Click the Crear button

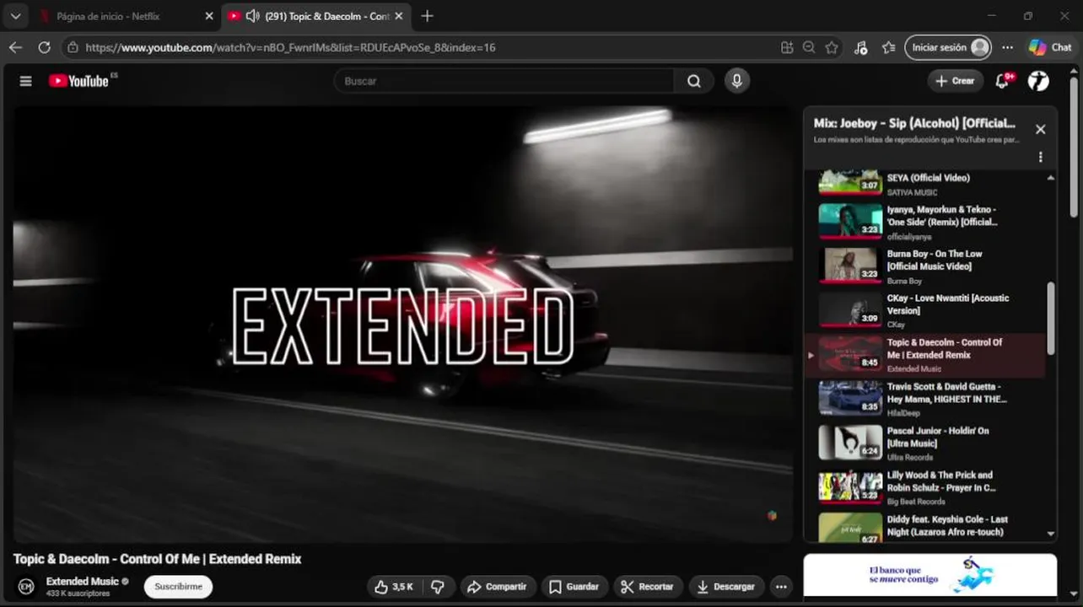click(x=955, y=81)
